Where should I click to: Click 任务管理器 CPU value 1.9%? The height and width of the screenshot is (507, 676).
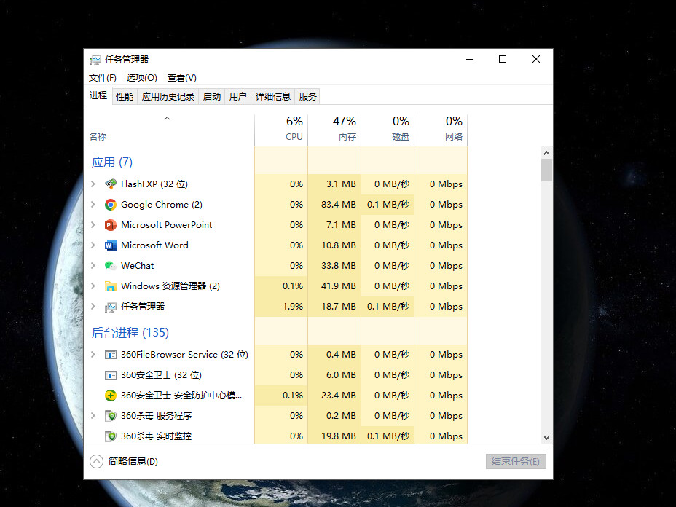pyautogui.click(x=293, y=307)
